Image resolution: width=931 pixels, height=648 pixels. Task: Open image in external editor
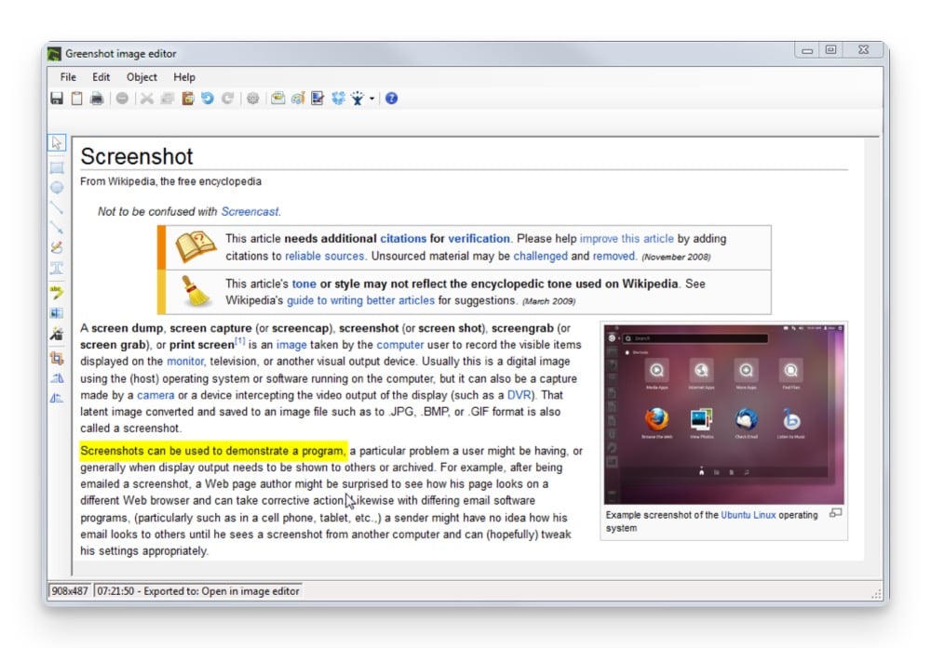click(x=300, y=98)
